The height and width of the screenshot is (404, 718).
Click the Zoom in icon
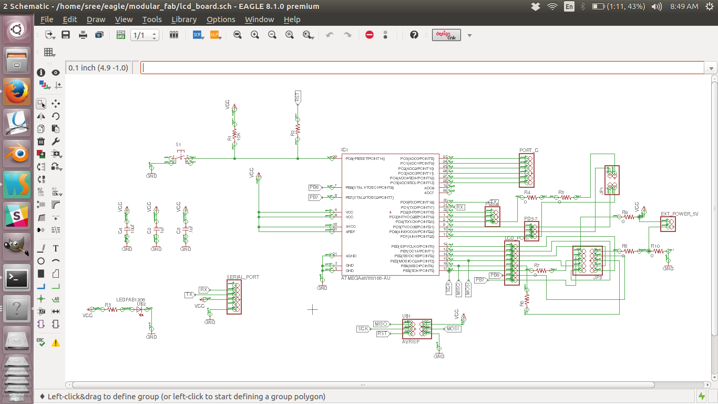coord(255,35)
